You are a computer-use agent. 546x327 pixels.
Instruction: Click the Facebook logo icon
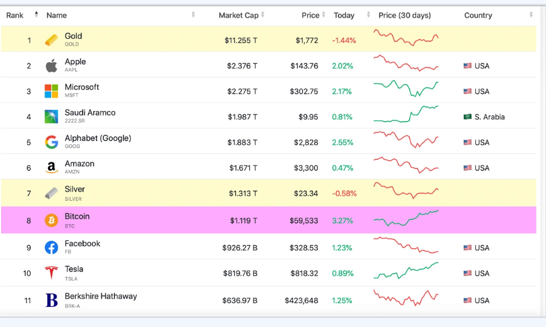pos(51,247)
